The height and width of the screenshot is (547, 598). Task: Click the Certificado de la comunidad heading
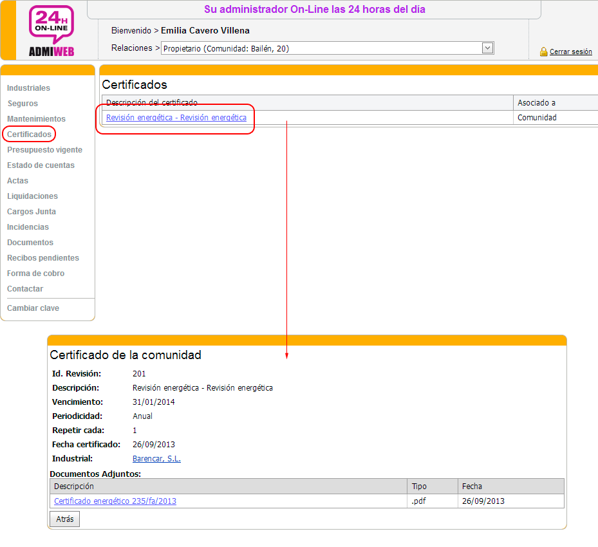tap(126, 355)
